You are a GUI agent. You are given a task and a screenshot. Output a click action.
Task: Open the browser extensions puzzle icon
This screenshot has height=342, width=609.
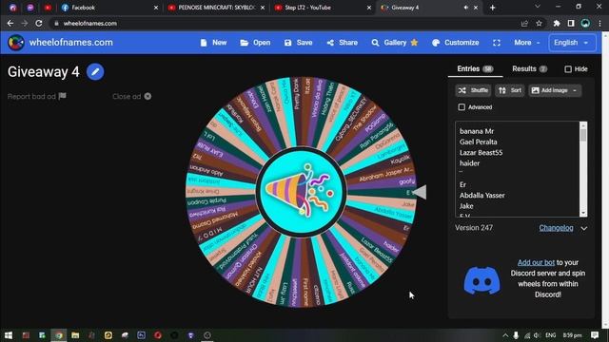tap(557, 24)
